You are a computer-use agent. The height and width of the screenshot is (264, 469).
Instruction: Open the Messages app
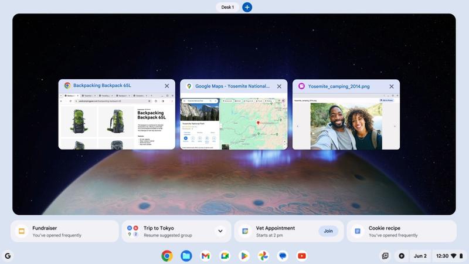click(282, 256)
